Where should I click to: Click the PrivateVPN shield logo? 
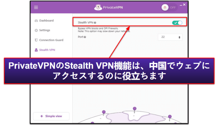98,7
